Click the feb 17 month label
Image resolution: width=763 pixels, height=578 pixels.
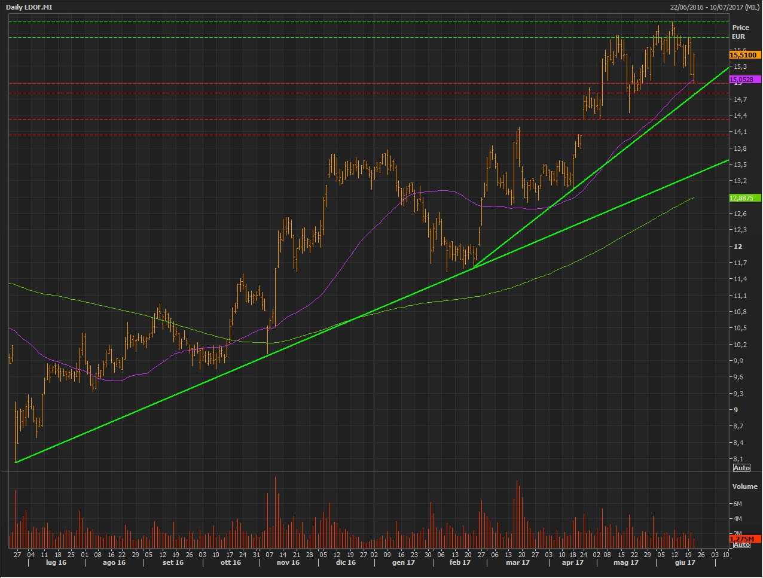coord(460,562)
